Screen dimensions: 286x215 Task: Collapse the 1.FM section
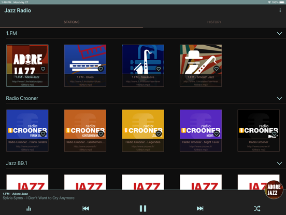(x=279, y=33)
